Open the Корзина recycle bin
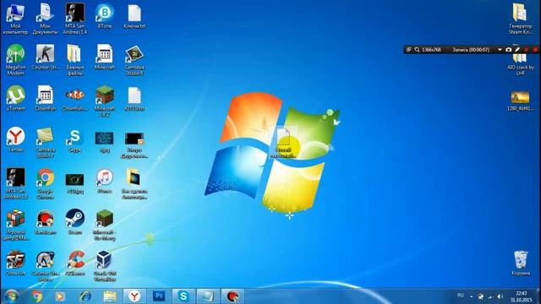 pyautogui.click(x=521, y=263)
